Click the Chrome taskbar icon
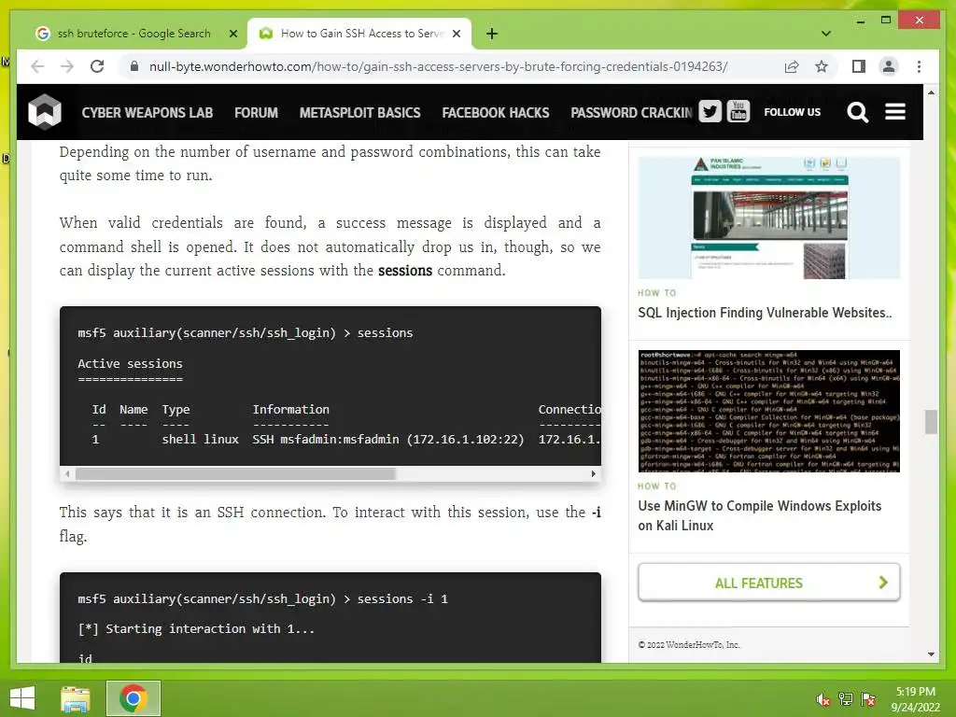 pos(134,698)
